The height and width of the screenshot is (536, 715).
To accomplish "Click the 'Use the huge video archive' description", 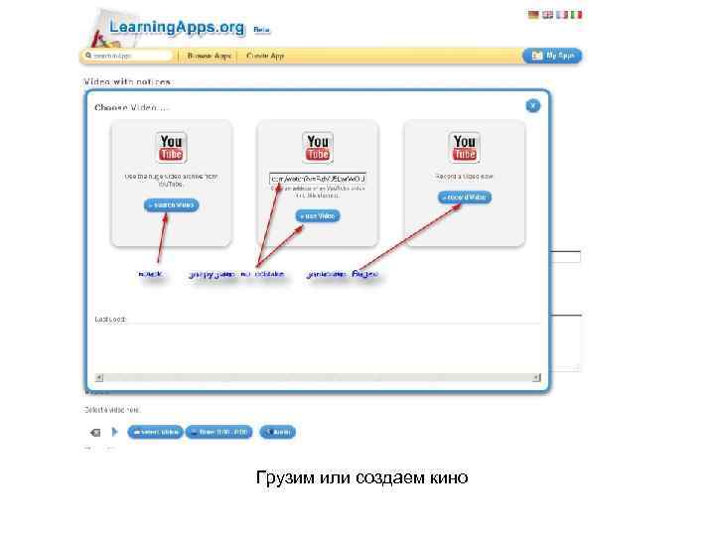I will tap(171, 180).
